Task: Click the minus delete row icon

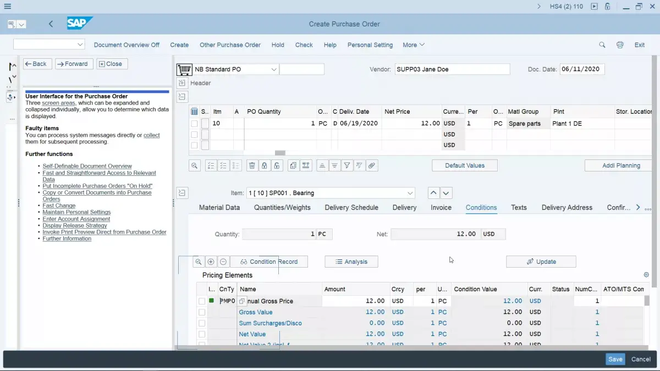Action: coord(223,262)
